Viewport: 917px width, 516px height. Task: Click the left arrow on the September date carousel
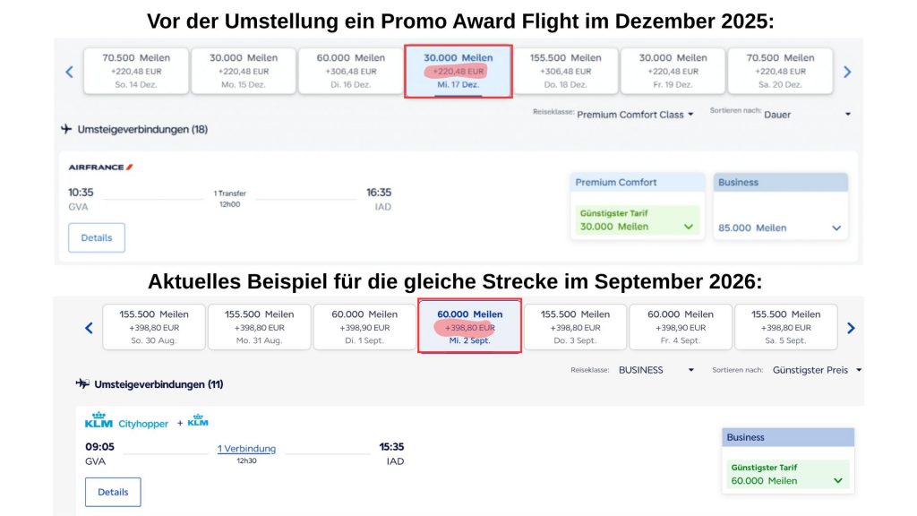(88, 328)
